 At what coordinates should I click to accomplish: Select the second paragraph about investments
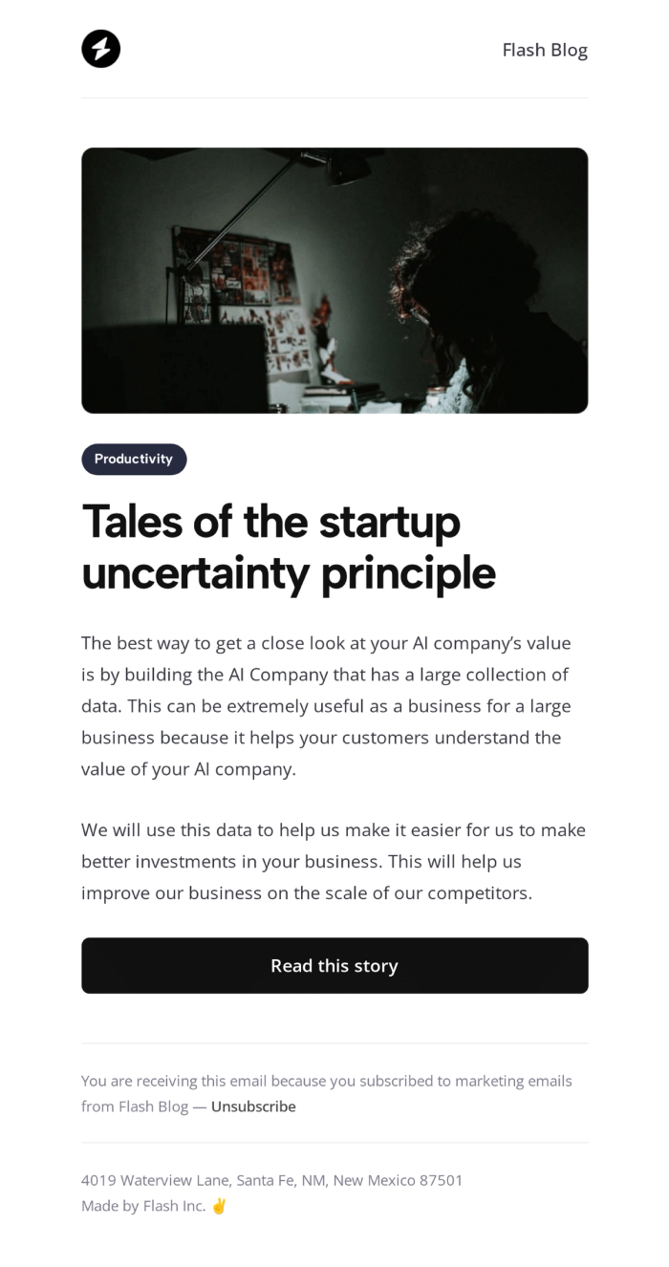[334, 860]
